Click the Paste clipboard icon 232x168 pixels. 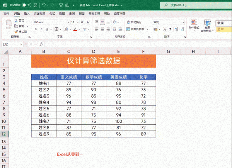[x=9, y=22]
